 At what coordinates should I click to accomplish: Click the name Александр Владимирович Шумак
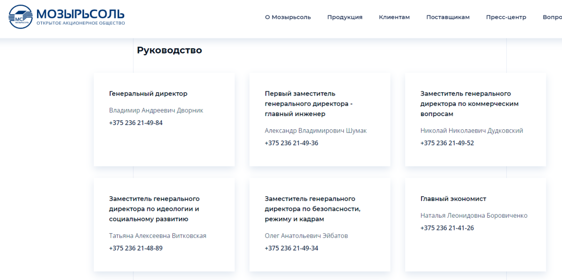coord(316,131)
